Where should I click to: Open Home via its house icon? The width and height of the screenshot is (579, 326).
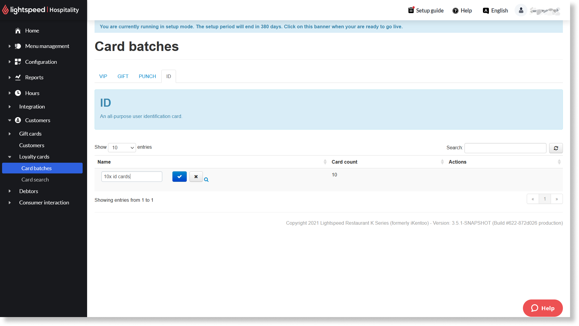[18, 31]
